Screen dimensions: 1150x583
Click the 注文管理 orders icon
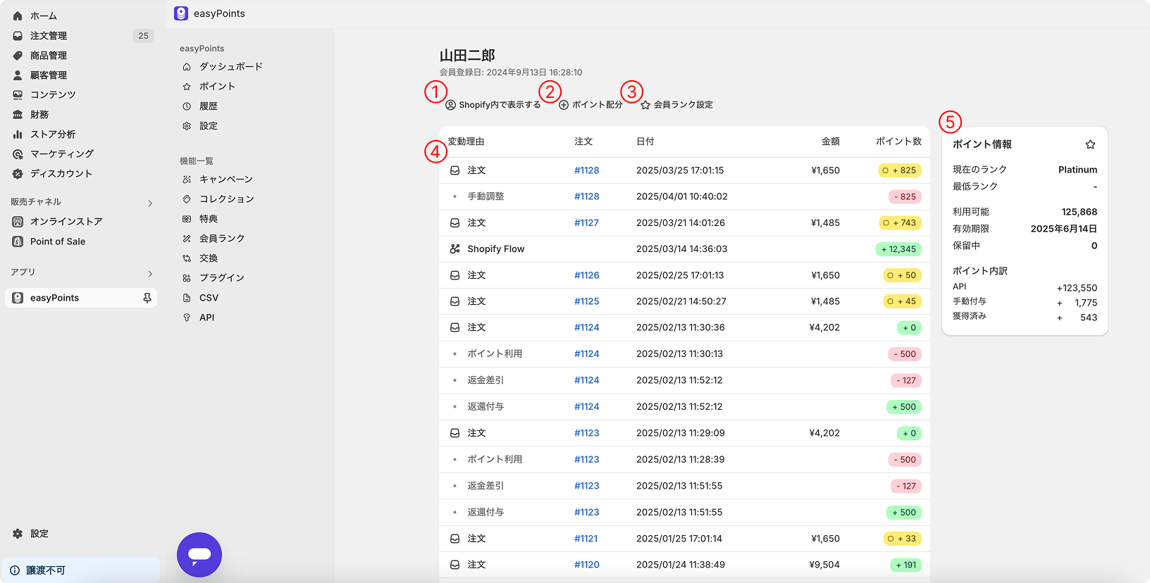(x=18, y=35)
